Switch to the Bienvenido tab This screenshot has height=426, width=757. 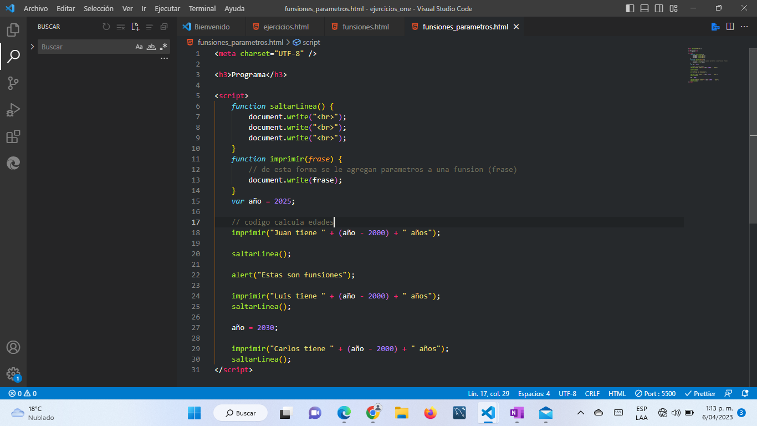[212, 27]
